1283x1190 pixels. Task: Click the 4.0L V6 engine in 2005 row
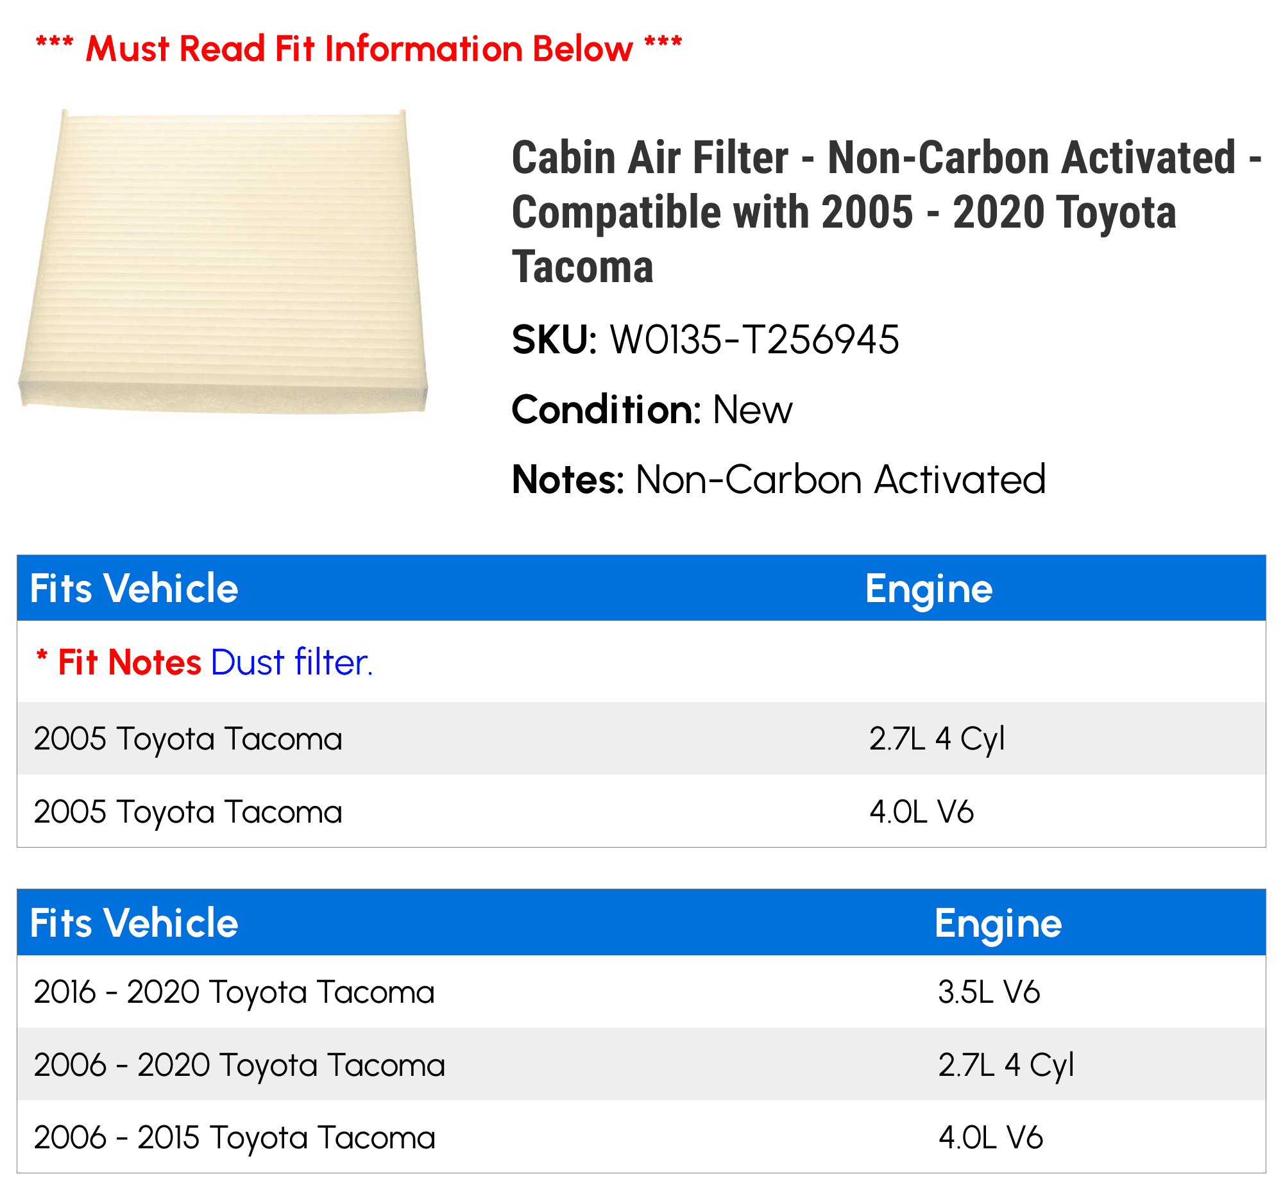pos(921,811)
